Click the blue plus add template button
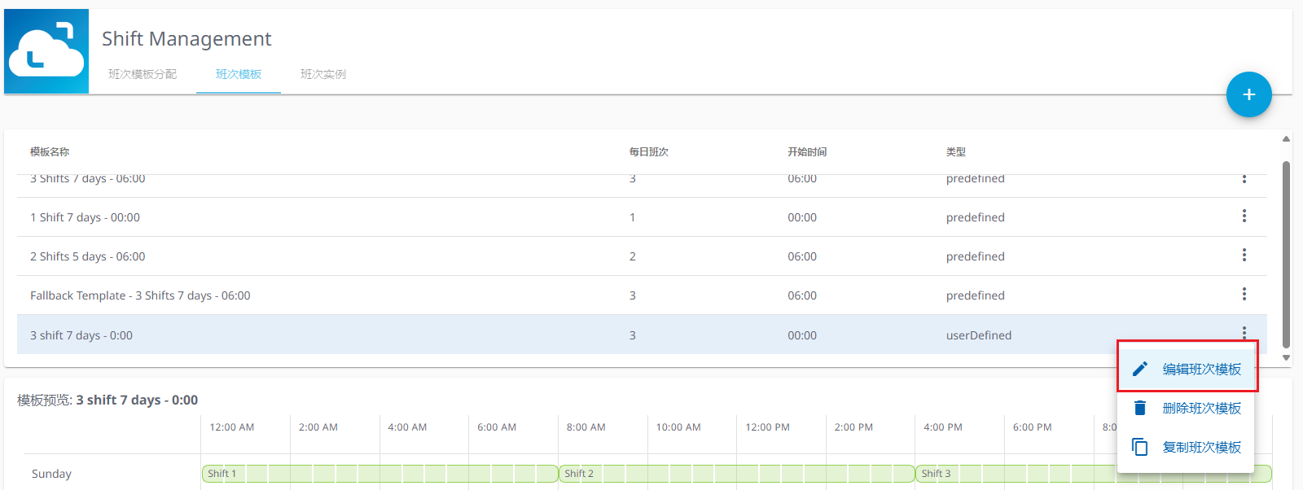 1248,94
